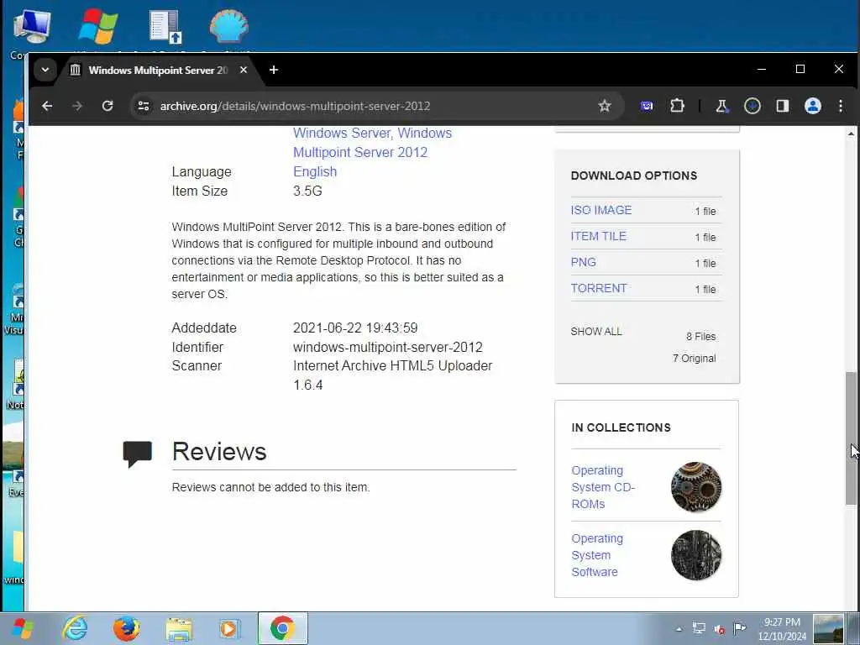Launch Firefox from the taskbar
This screenshot has width=860, height=645.
(x=126, y=628)
